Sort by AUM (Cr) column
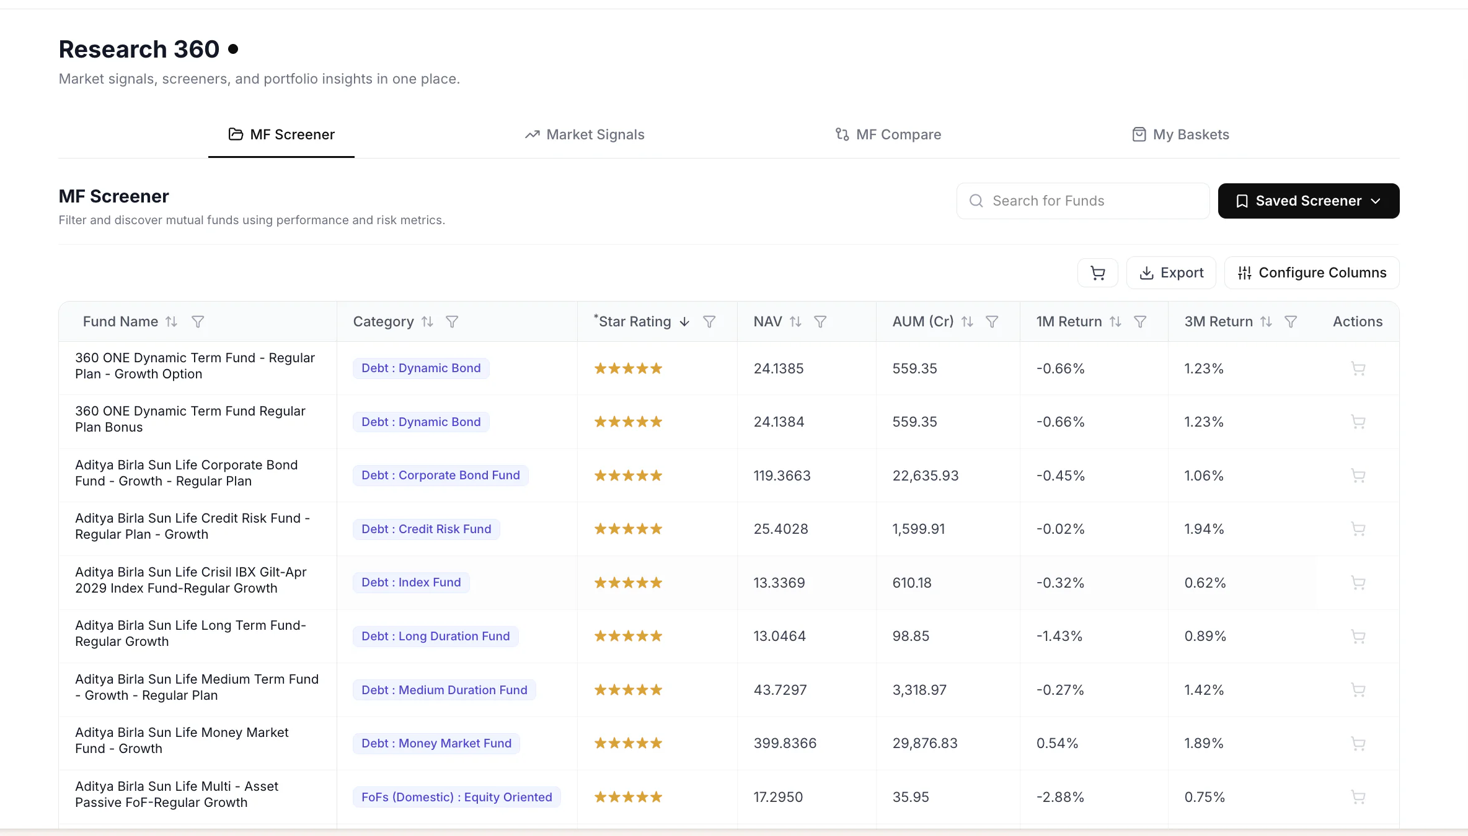This screenshot has height=836, width=1468. 967,321
